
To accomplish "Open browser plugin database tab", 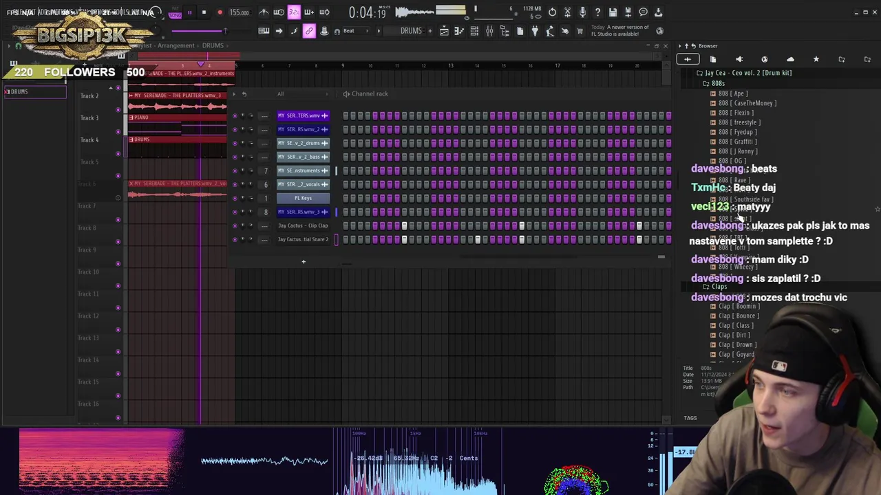I will (x=739, y=60).
